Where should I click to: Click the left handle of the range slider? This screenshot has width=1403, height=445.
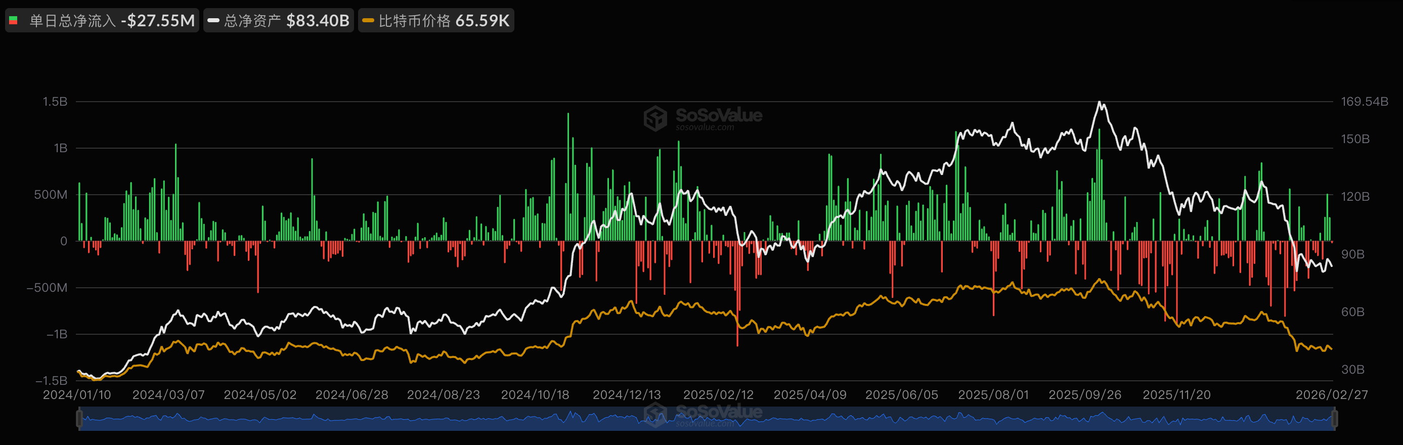[79, 418]
